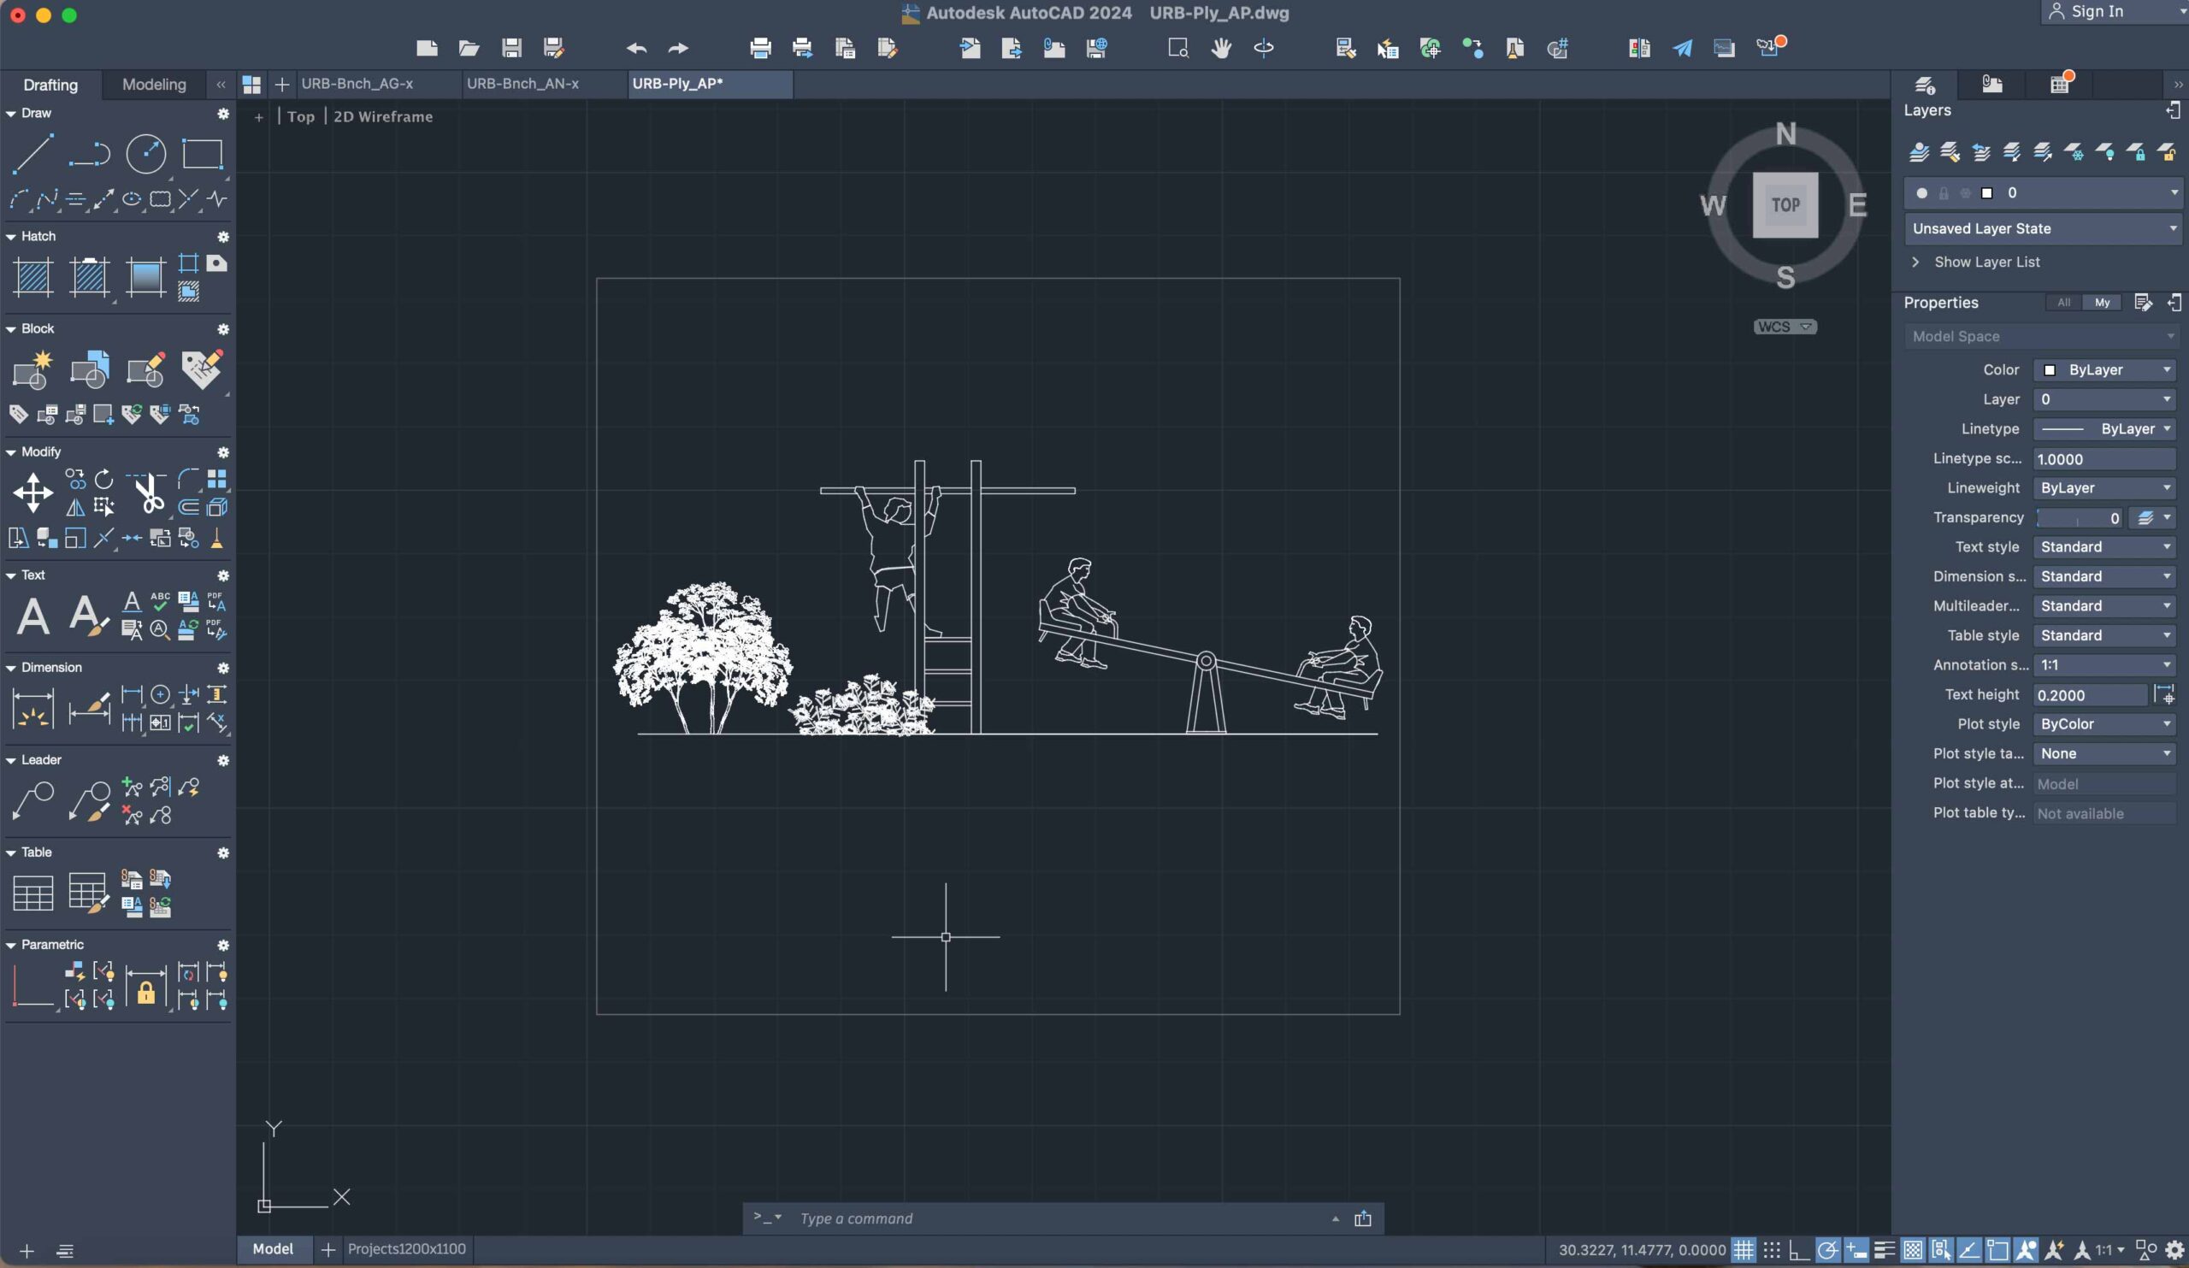This screenshot has width=2189, height=1268.
Task: Click TOP face on ViewCube
Action: coord(1785,205)
